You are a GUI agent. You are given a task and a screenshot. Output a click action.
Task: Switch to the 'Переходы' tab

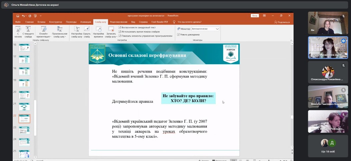coord(71,22)
